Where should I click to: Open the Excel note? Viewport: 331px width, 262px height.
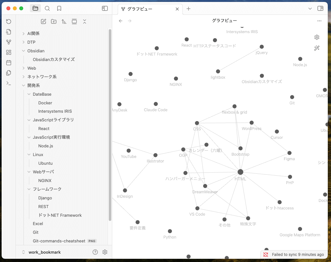tap(38, 224)
